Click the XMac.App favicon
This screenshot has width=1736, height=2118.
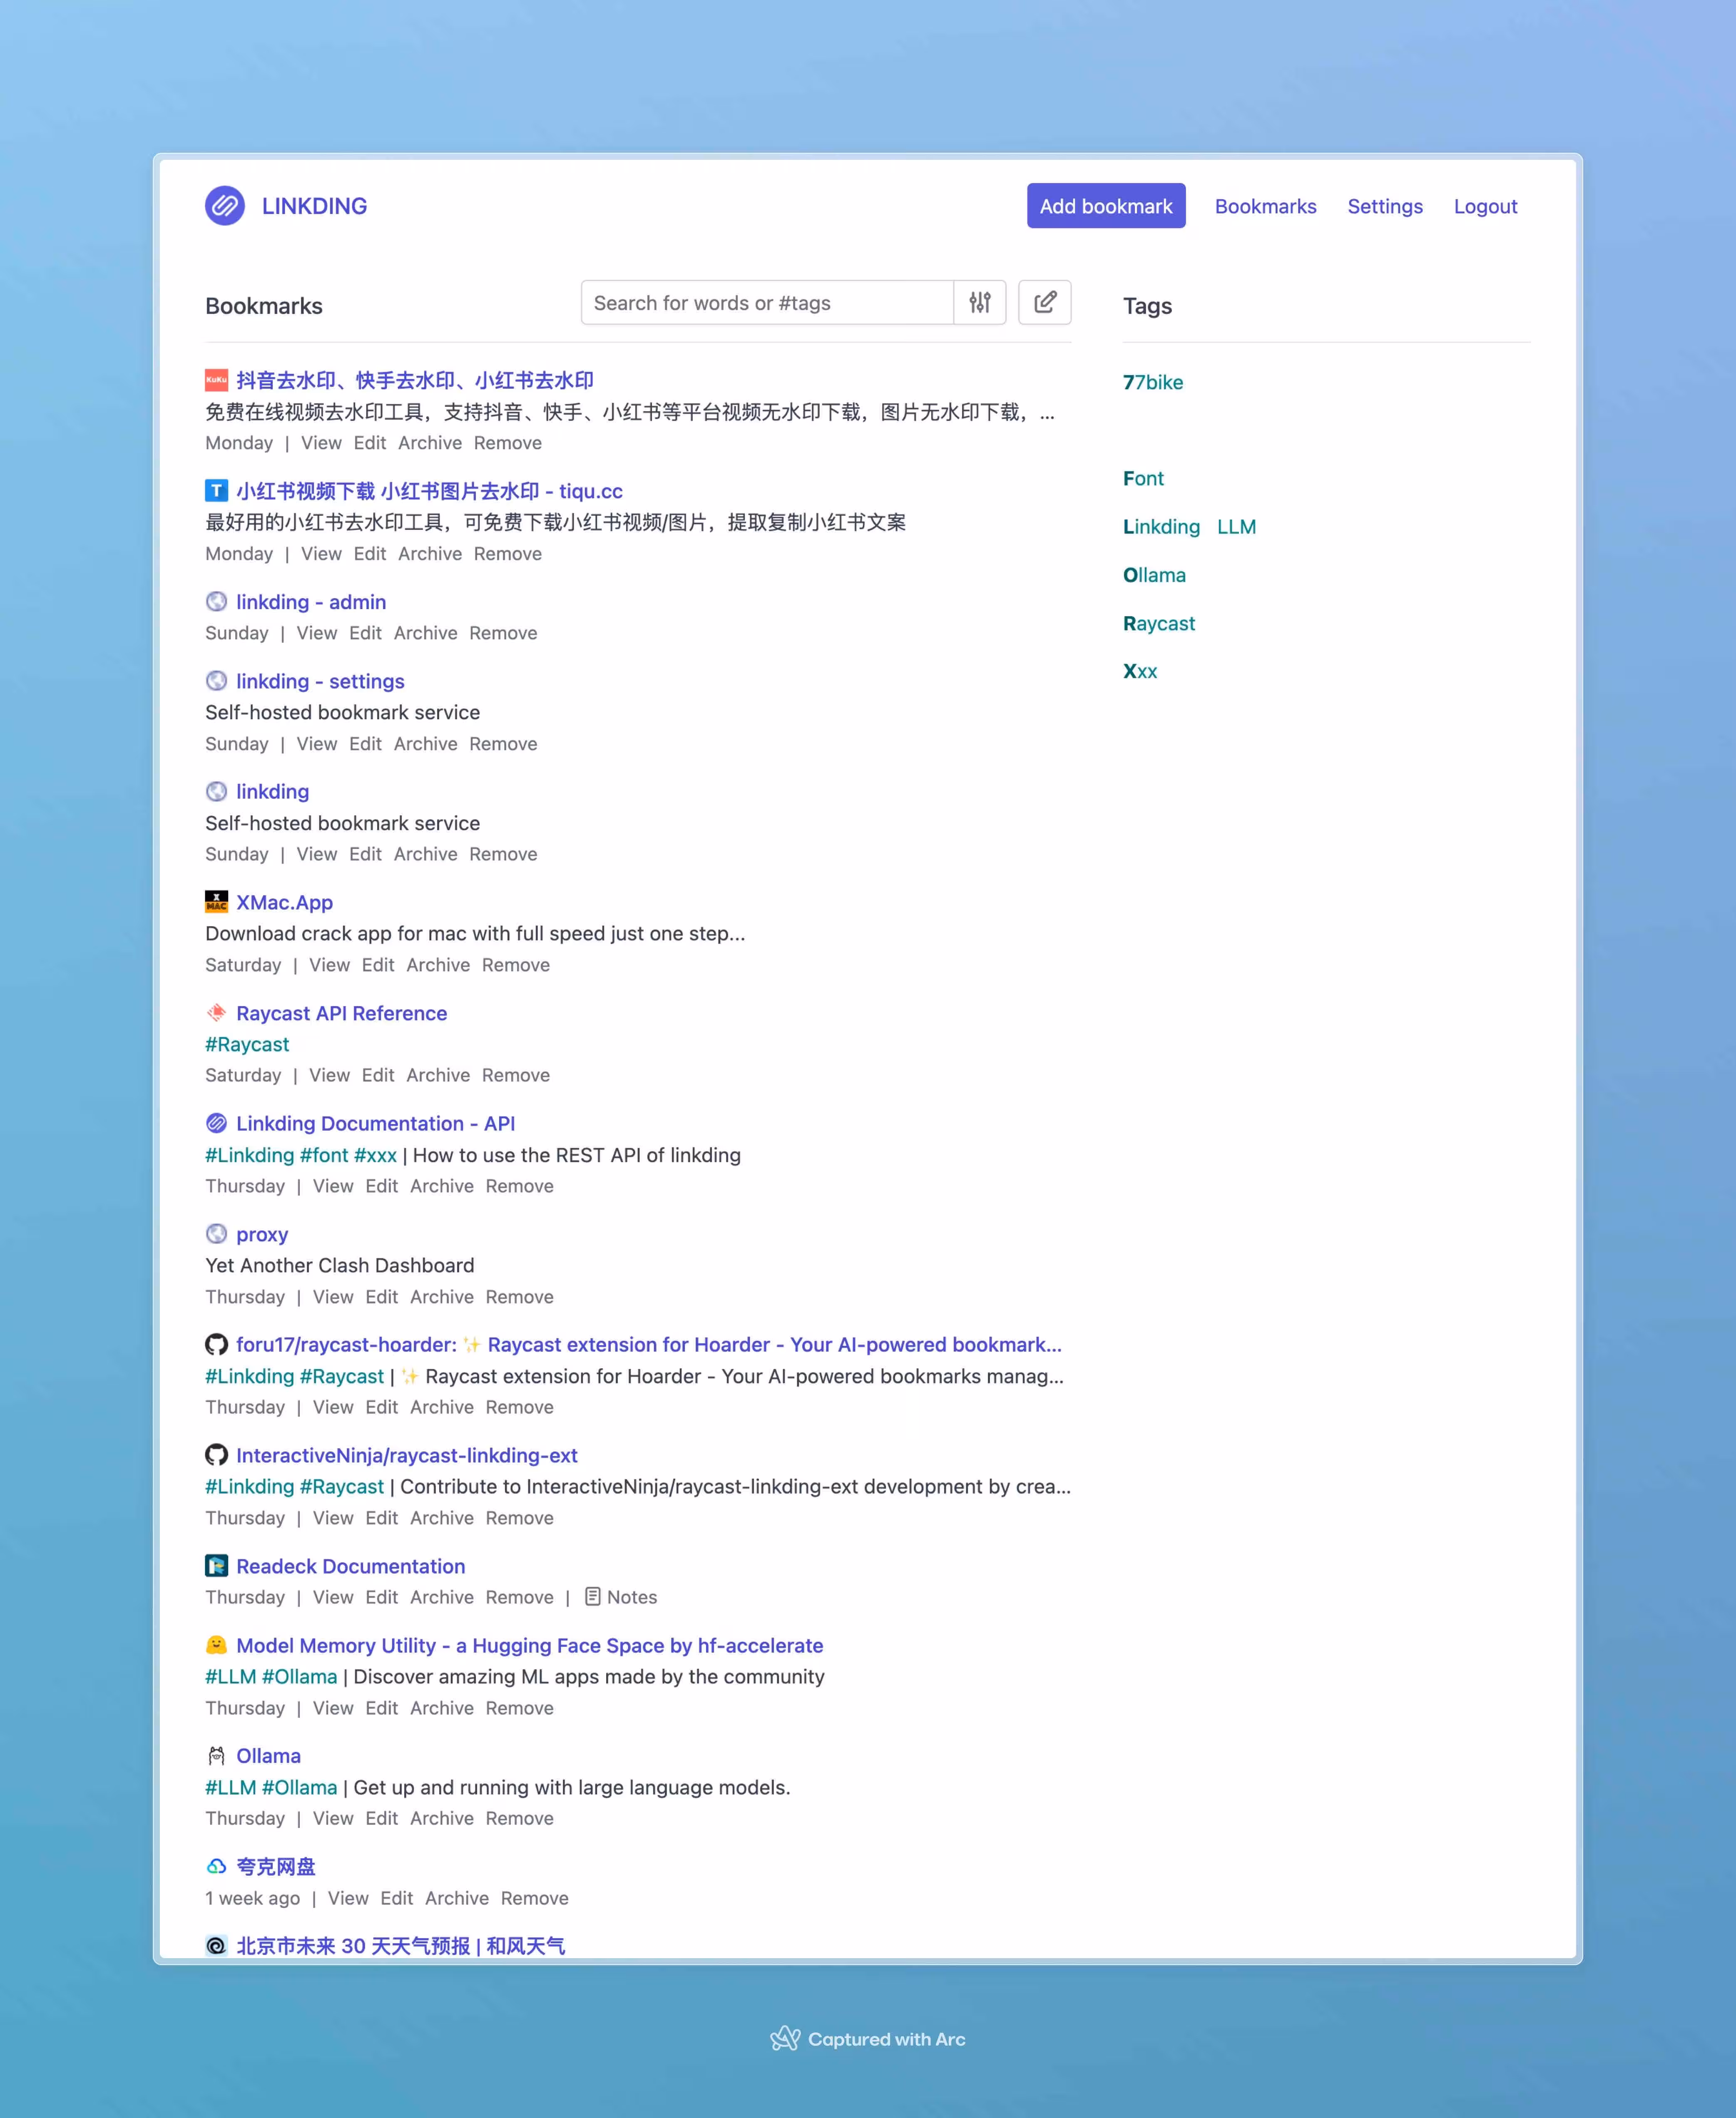(216, 902)
